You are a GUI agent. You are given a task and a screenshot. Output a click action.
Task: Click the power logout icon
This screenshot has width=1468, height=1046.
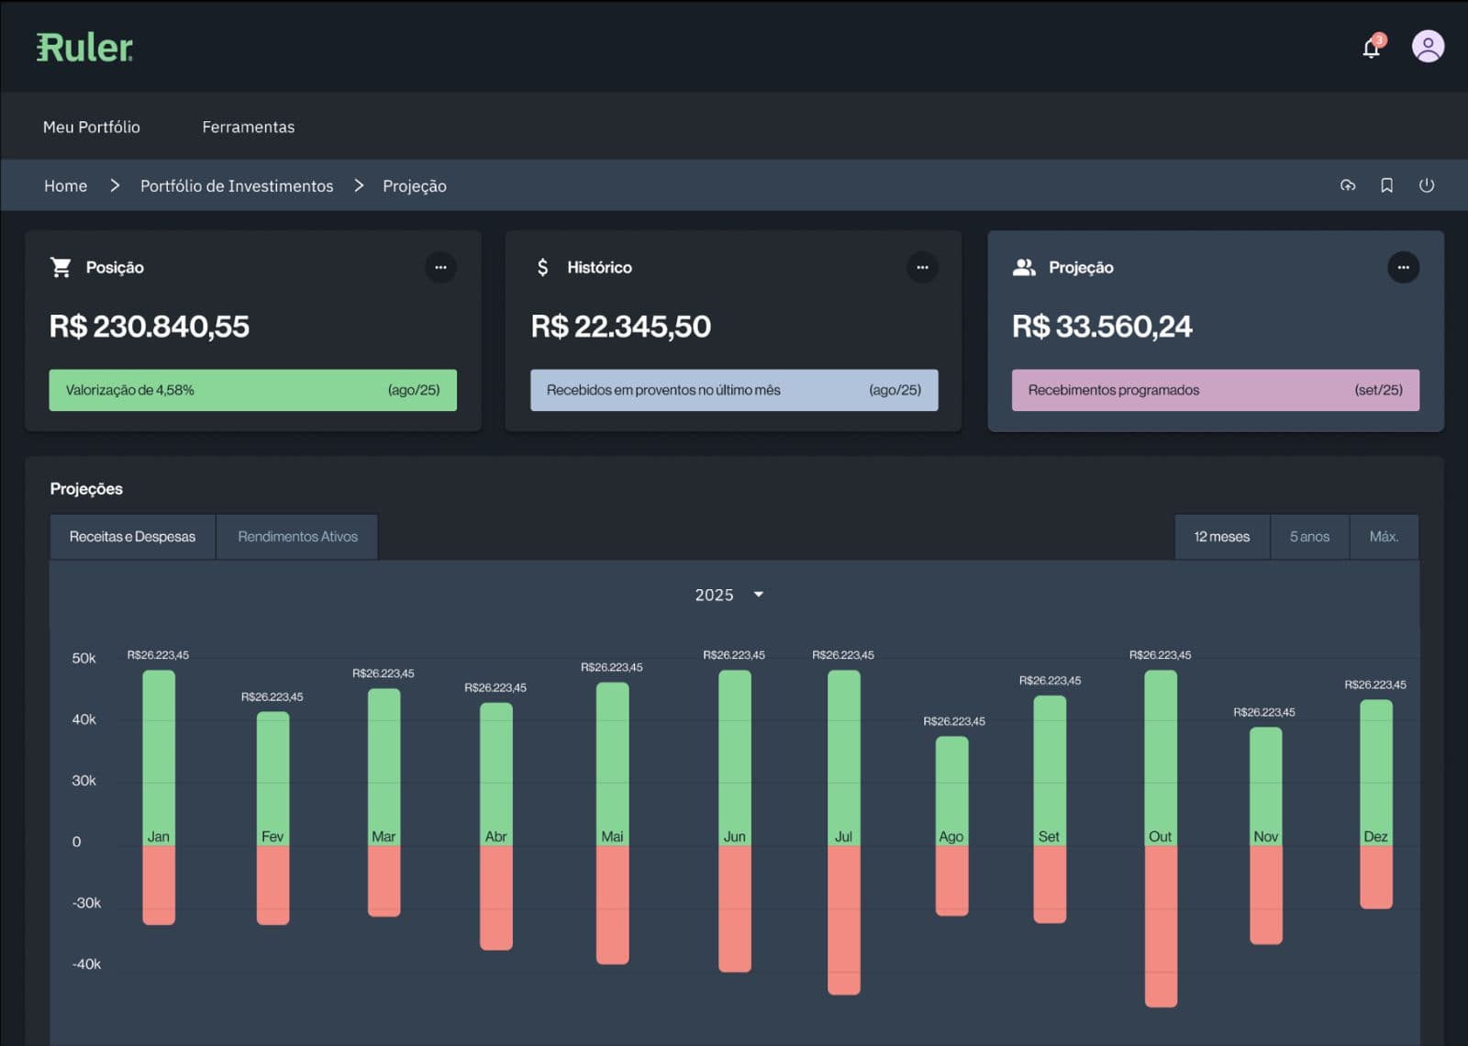click(x=1428, y=185)
